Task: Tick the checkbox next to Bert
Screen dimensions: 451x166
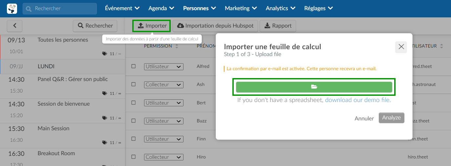Action: pos(134,103)
